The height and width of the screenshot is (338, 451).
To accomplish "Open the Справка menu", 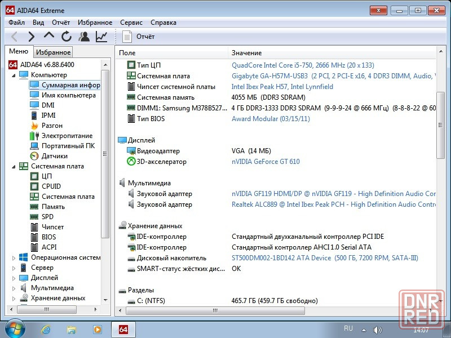I will click(x=163, y=23).
